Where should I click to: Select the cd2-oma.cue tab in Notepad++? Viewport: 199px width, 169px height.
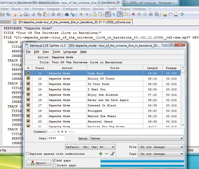click(x=72, y=22)
